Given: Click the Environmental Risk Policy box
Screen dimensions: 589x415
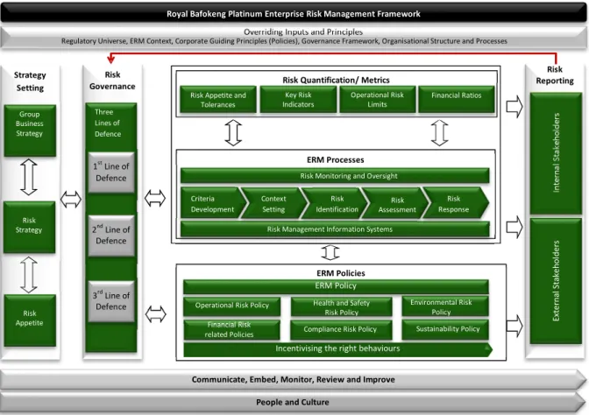Looking at the screenshot, I should [x=445, y=306].
